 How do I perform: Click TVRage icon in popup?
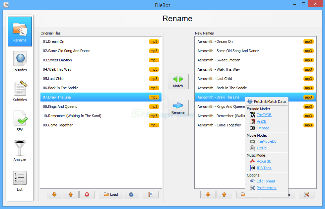click(x=252, y=128)
